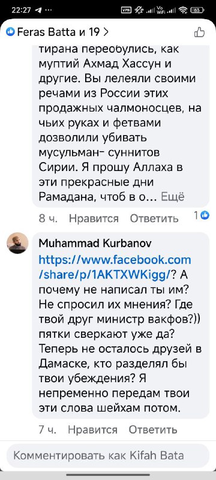Open 'Feras Batta и 19' reactions list
The width and height of the screenshot is (216, 480).
pyautogui.click(x=58, y=32)
